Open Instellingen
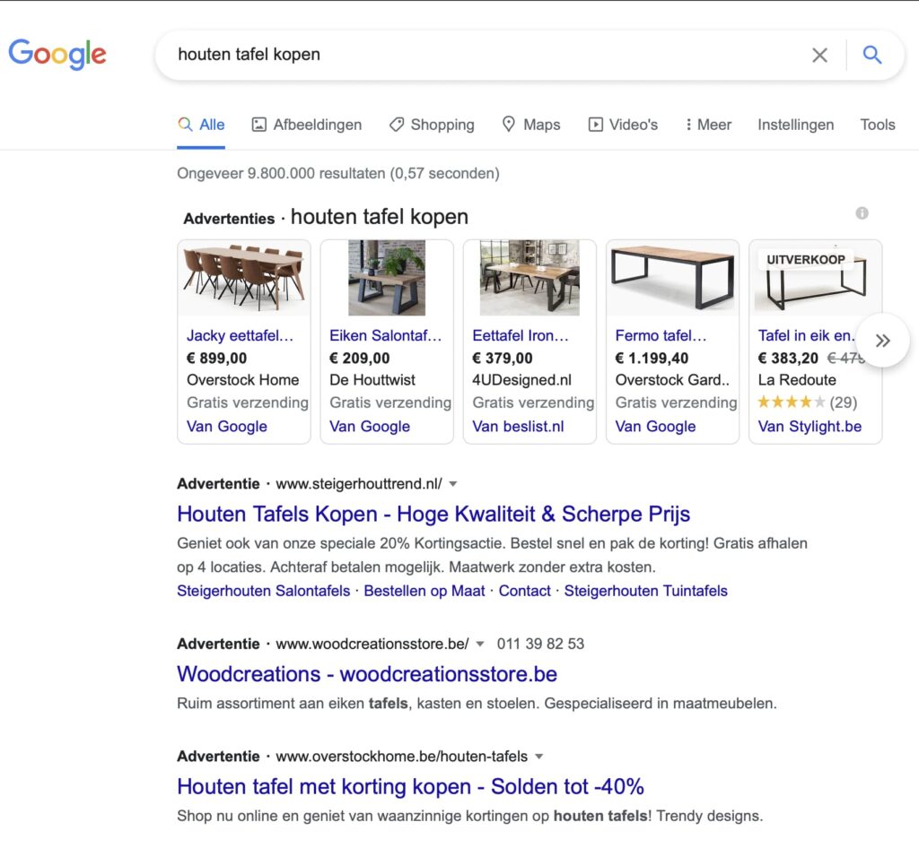The height and width of the screenshot is (848, 919). pyautogui.click(x=795, y=125)
